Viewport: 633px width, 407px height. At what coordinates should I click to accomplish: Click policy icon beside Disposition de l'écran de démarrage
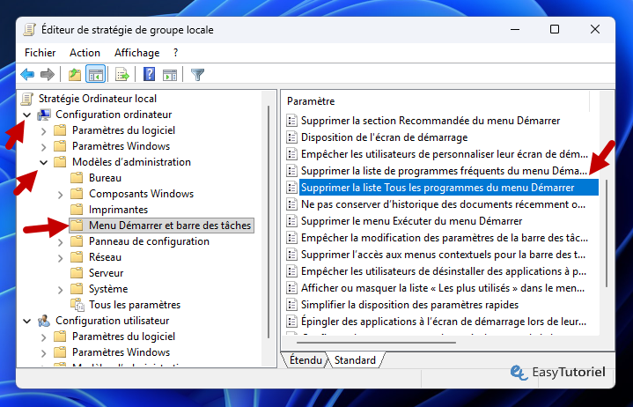(291, 137)
